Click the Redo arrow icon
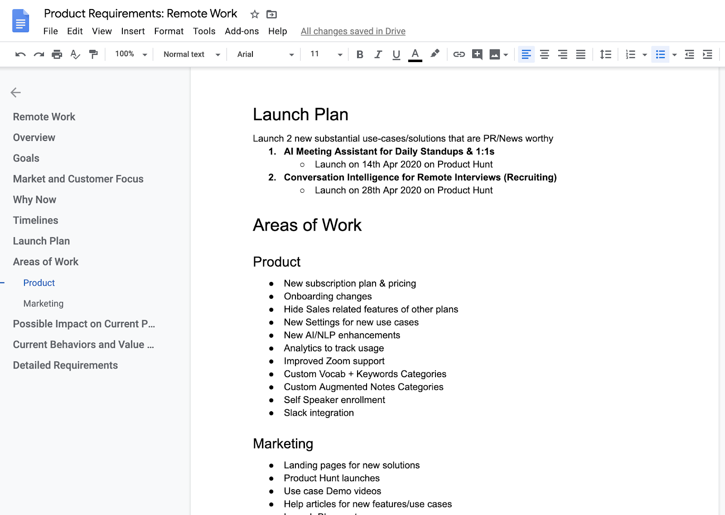Viewport: 725px width, 515px height. [x=39, y=54]
